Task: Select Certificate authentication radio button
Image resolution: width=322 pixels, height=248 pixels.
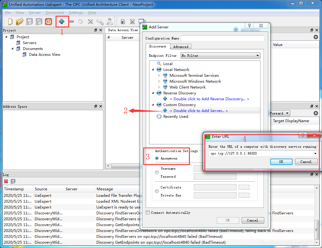Action: [x=157, y=191]
